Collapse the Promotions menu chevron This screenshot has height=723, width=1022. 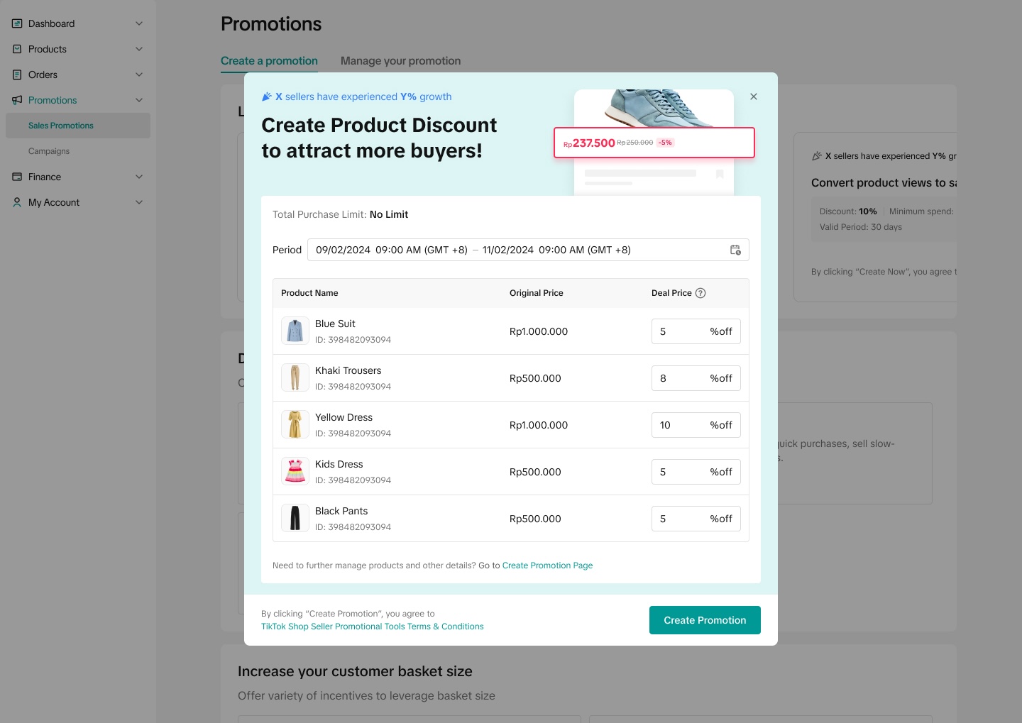coord(139,100)
